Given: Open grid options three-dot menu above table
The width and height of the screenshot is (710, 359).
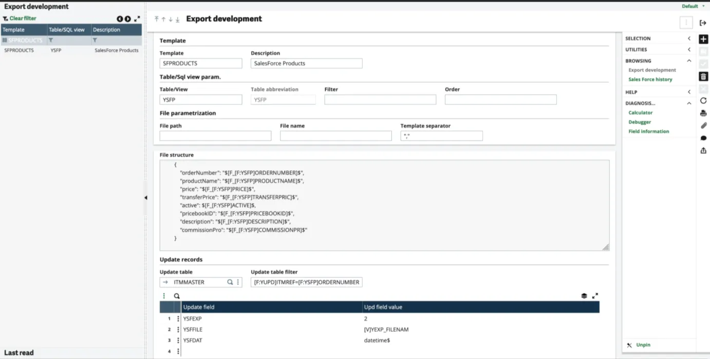Looking at the screenshot, I should coord(164,296).
